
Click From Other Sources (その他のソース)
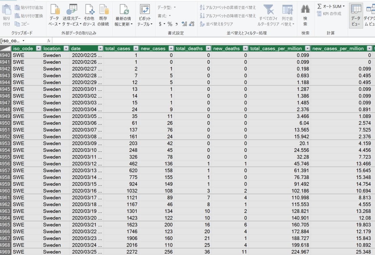[89, 15]
